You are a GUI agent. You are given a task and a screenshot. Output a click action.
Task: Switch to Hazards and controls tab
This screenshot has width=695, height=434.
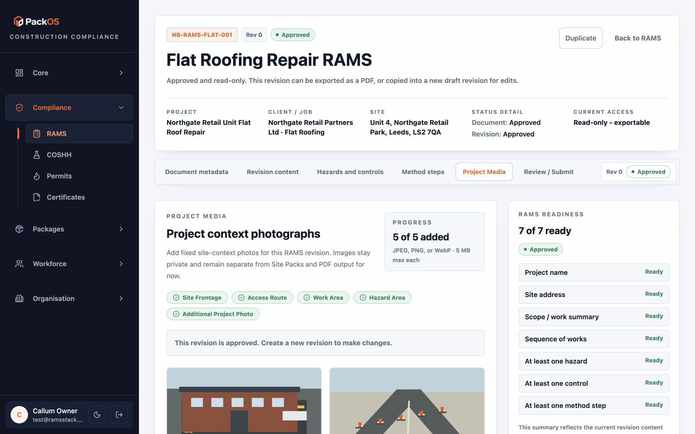click(x=350, y=172)
